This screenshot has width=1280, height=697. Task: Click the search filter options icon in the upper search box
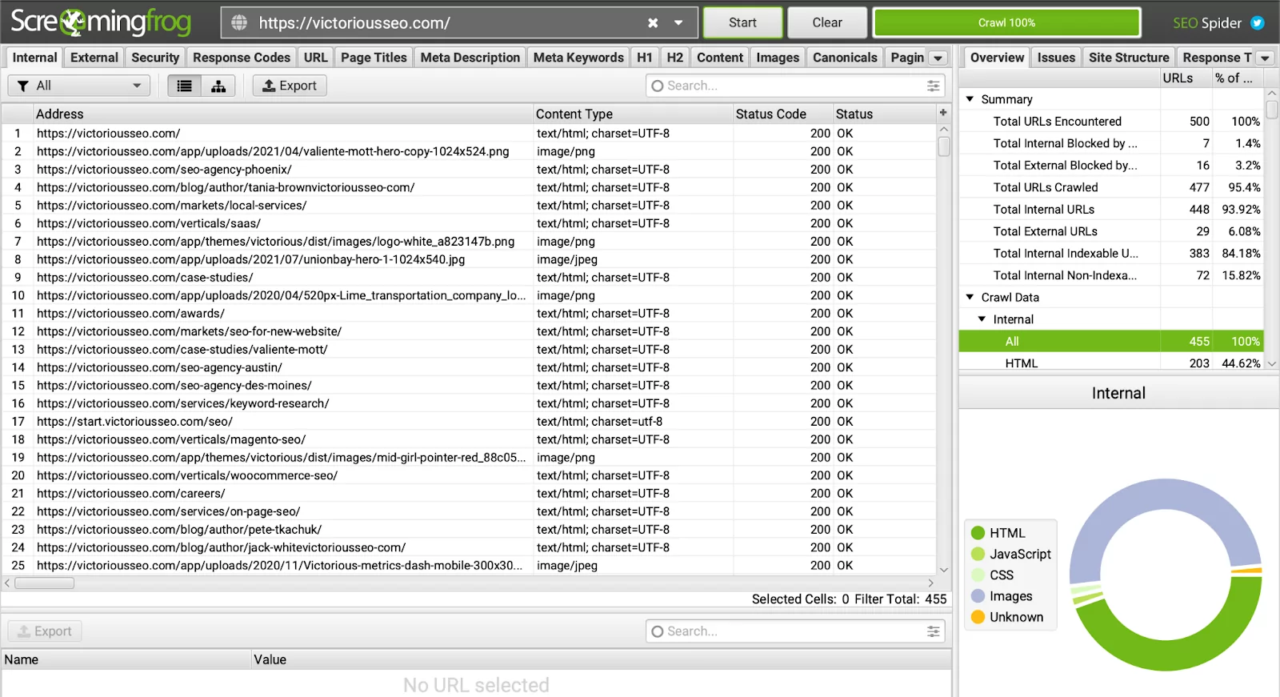point(933,86)
